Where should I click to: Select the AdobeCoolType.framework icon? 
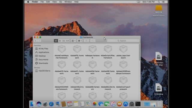tap(123, 80)
